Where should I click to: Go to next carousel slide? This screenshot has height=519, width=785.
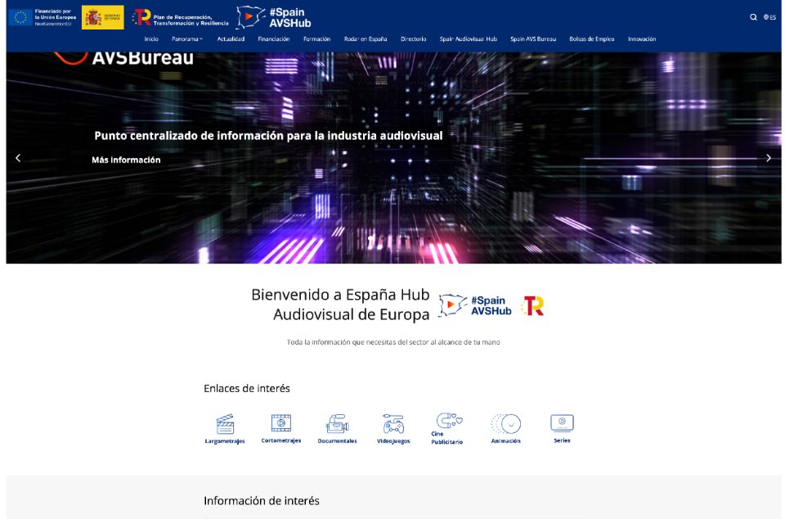pyautogui.click(x=768, y=158)
